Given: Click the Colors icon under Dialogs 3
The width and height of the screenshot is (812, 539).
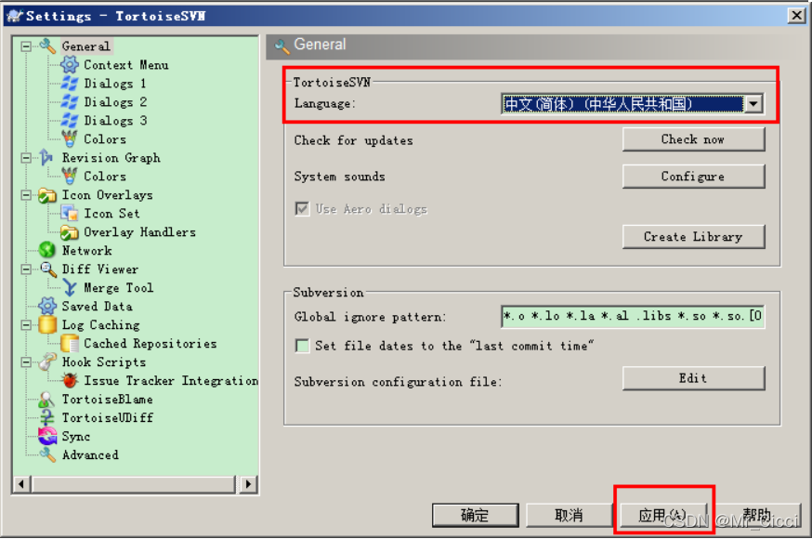Looking at the screenshot, I should pos(70,138).
